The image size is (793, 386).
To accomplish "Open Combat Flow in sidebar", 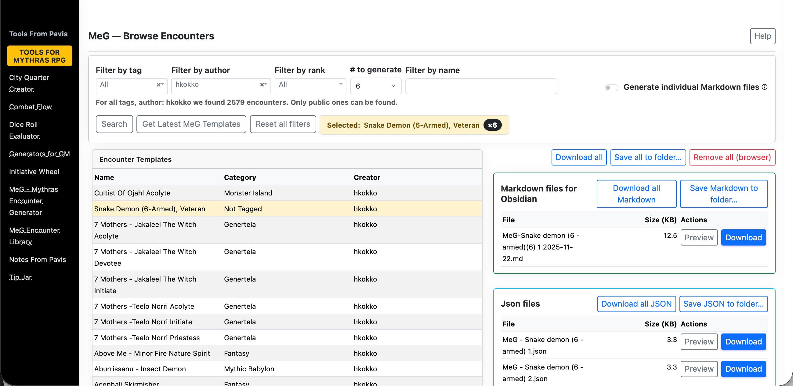I will tap(31, 107).
